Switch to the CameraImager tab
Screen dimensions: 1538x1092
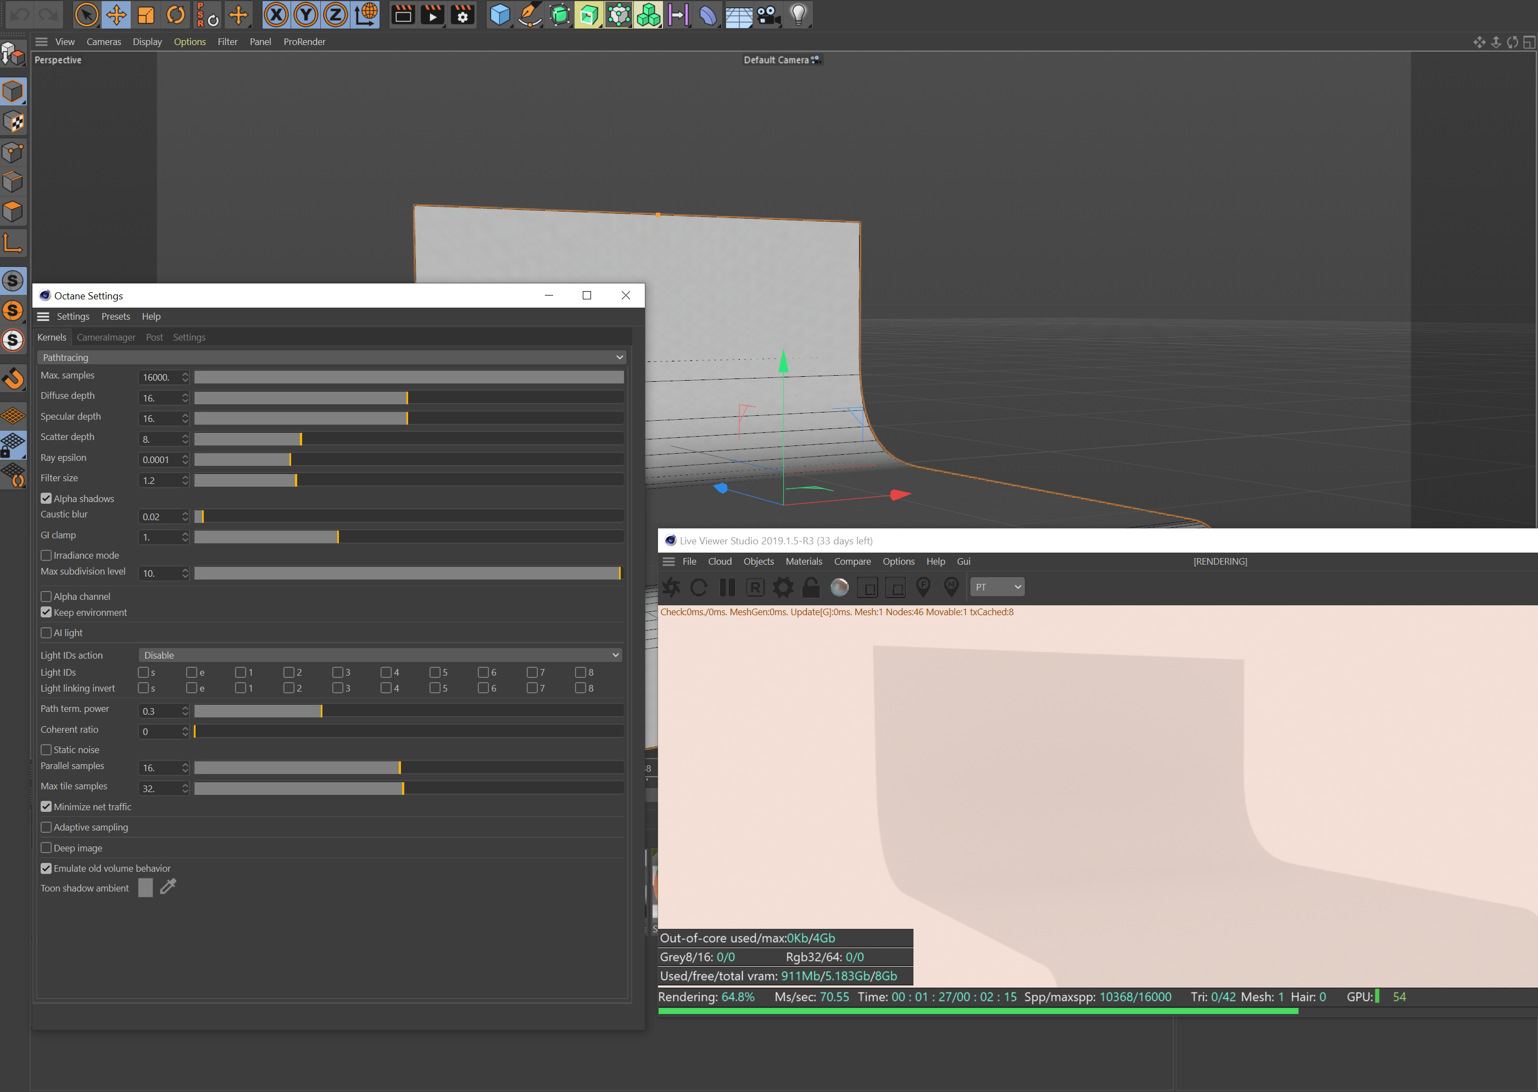click(105, 338)
